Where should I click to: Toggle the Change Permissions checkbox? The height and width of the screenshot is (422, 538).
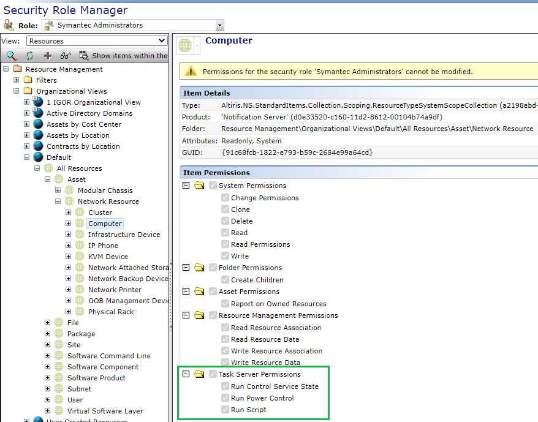[225, 198]
